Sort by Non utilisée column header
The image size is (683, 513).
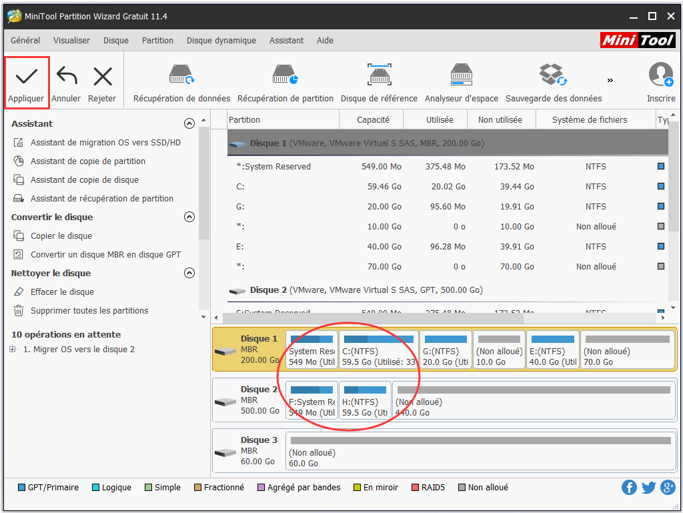point(502,120)
